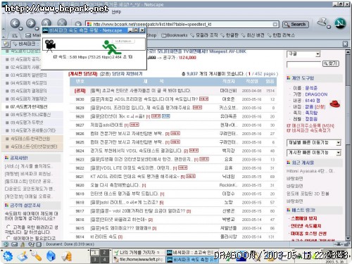This screenshot has height=264, width=352.
Task: Click scrollbar down arrow at page bottom
Action: [348, 238]
